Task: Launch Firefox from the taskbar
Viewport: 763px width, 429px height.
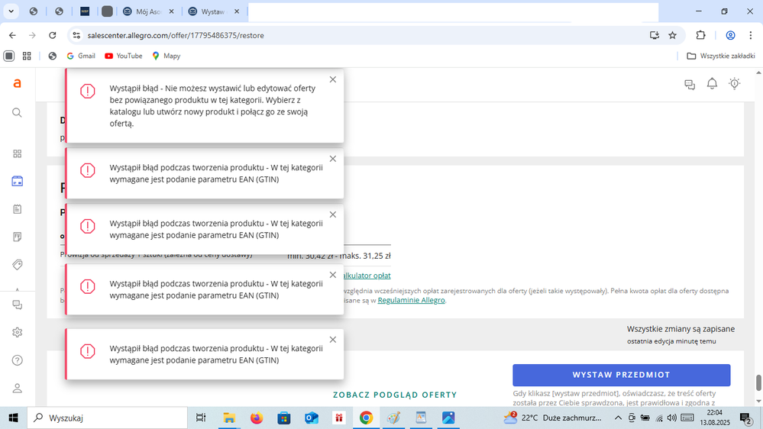Action: coord(257,418)
